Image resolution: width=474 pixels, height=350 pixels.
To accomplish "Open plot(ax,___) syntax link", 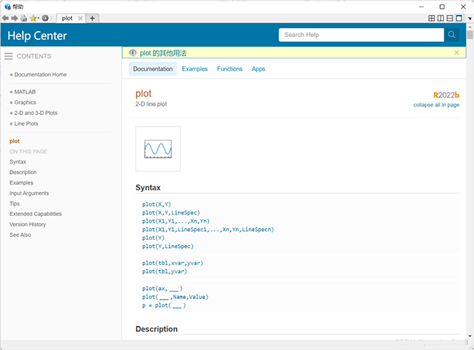I will coord(162,289).
